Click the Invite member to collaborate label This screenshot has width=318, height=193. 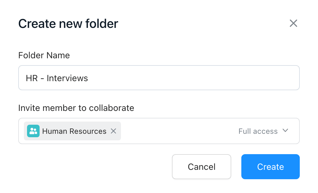point(76,108)
